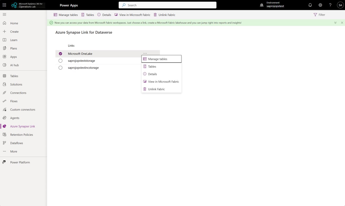Select the saprojopsteststorage radio button
The height and width of the screenshot is (206, 345).
(60, 61)
